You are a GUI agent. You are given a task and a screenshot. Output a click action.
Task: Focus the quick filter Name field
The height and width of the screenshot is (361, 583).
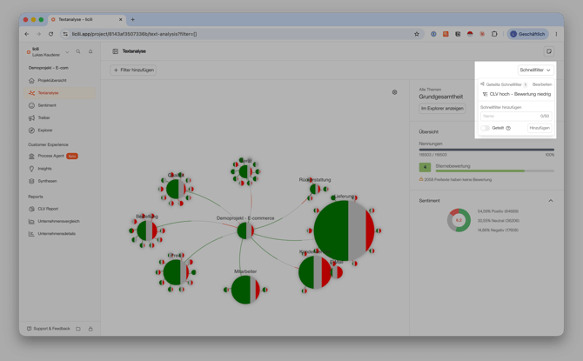(516, 116)
